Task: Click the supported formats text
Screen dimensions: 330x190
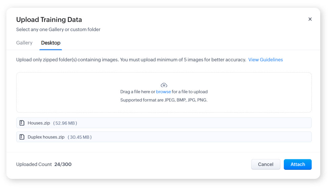Action: (164, 100)
